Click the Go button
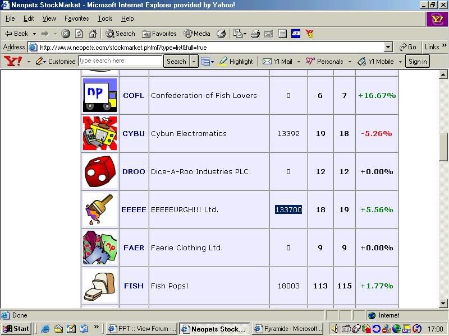 [408, 47]
